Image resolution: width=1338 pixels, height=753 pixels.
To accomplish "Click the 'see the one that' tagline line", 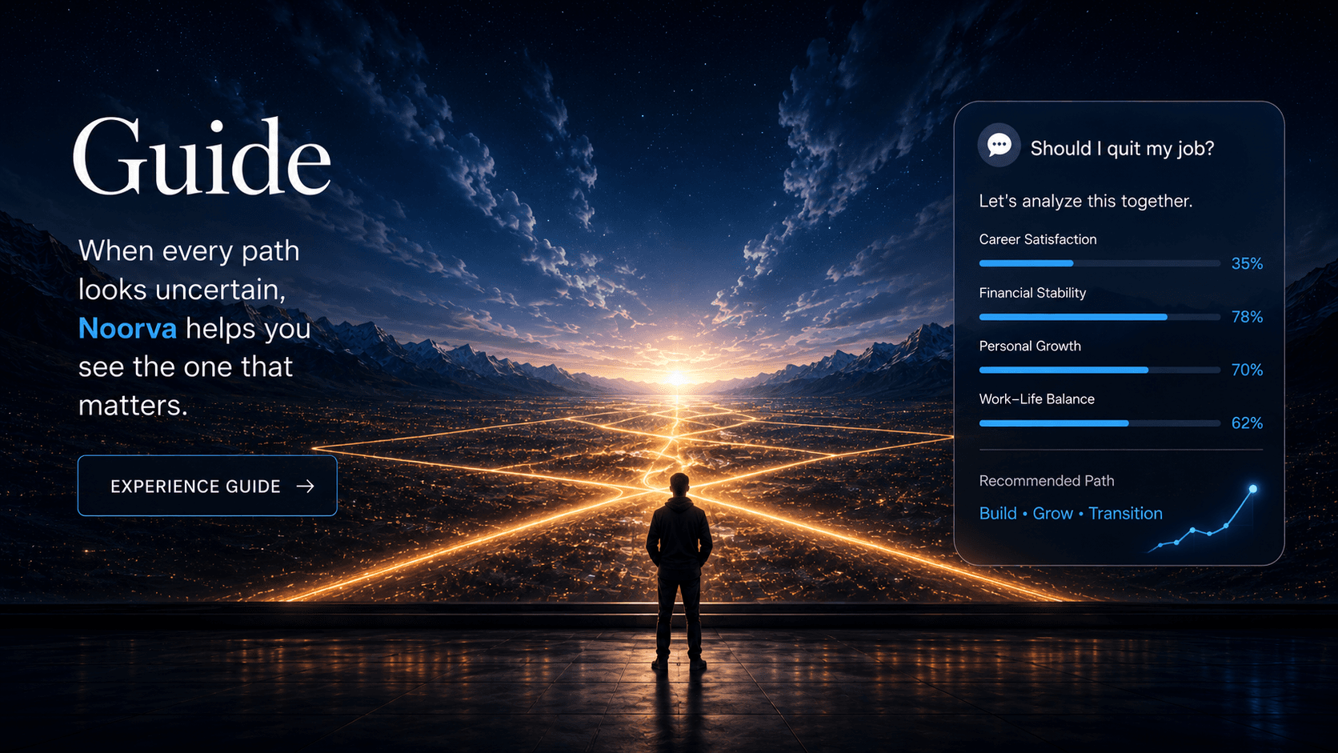I will (186, 366).
